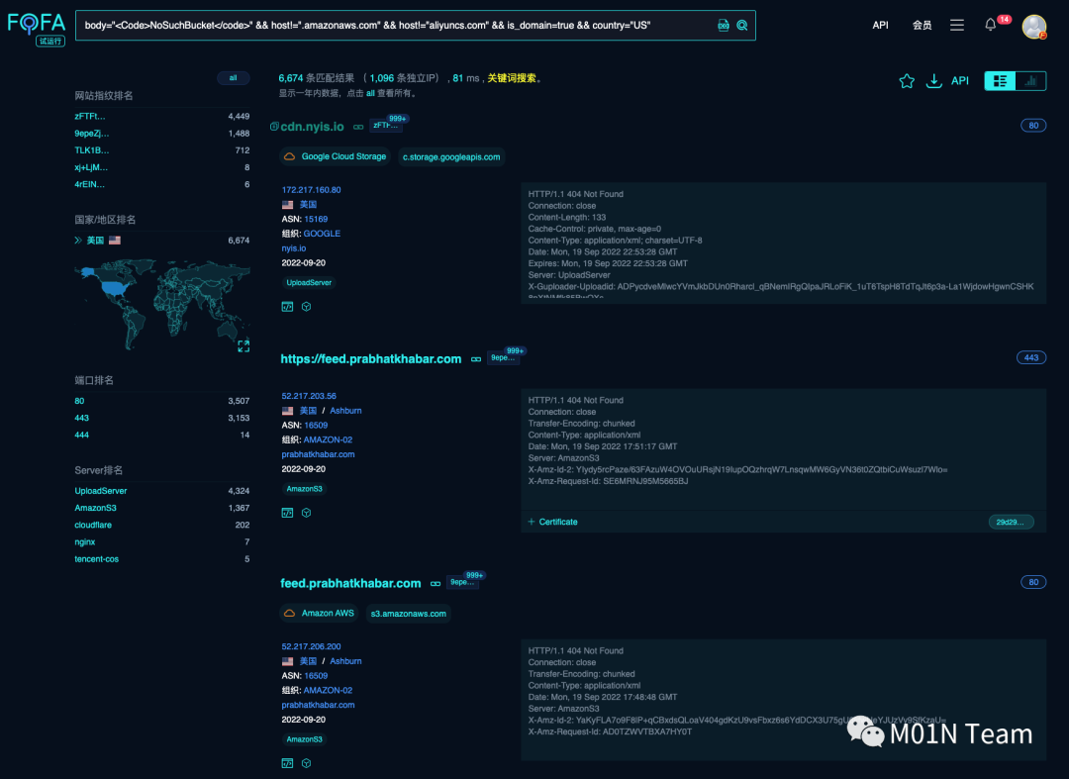Click IP address 172.217.160.80
Image resolution: width=1069 pixels, height=779 pixels.
click(x=311, y=190)
